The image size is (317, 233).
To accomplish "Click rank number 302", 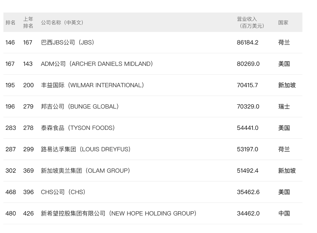I will [11, 171].
